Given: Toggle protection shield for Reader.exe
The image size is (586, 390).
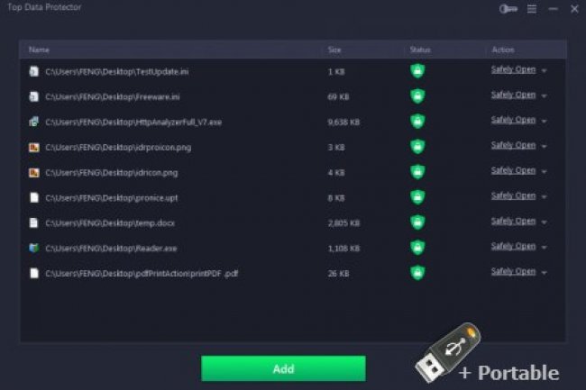Looking at the screenshot, I should (417, 248).
